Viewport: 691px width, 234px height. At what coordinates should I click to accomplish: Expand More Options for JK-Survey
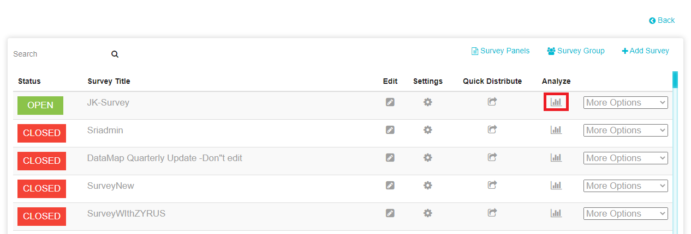coord(626,102)
